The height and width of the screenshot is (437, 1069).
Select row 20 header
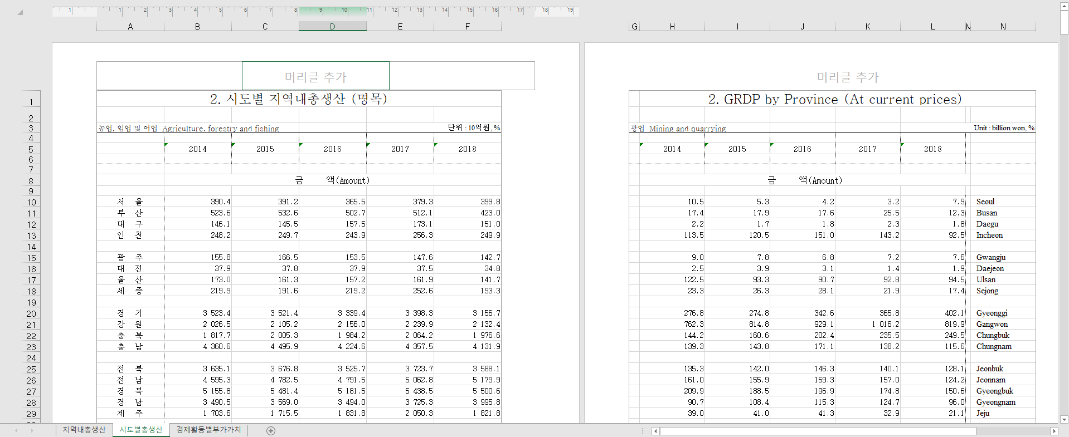[31, 313]
